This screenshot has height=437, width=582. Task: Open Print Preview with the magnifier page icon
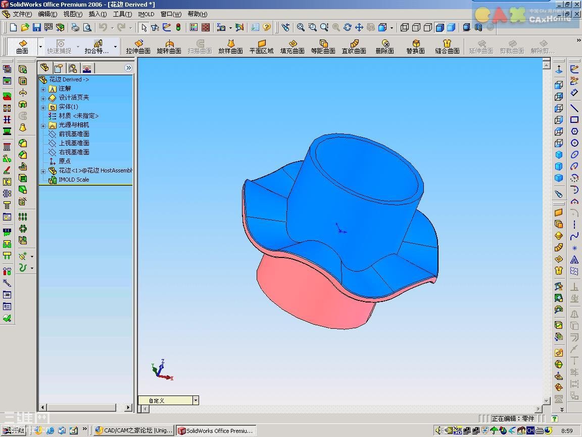(x=87, y=27)
